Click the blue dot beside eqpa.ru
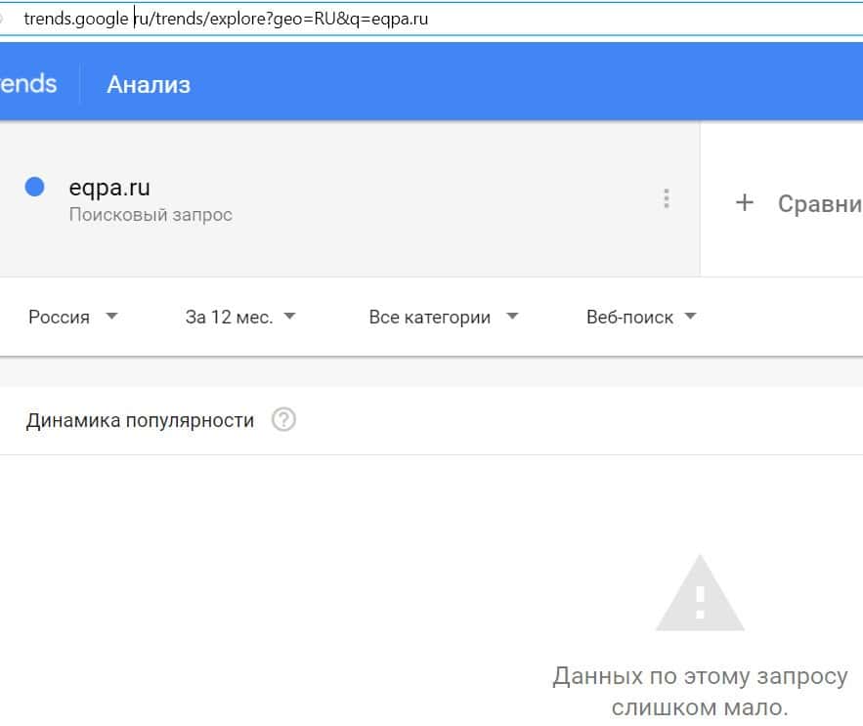Screen dimensions: 863x726 tap(35, 187)
